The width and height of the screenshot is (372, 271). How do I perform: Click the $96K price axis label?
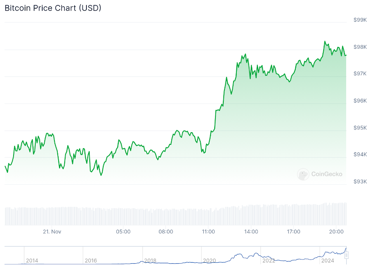click(x=360, y=101)
